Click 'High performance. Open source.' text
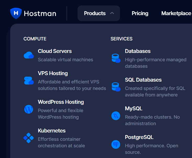Viewport: 192px width, 158px height. pyautogui.click(x=151, y=149)
